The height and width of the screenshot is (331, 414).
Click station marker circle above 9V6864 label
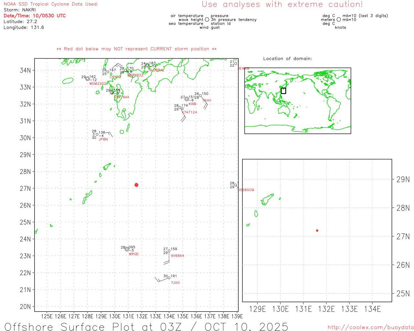[x=169, y=251]
